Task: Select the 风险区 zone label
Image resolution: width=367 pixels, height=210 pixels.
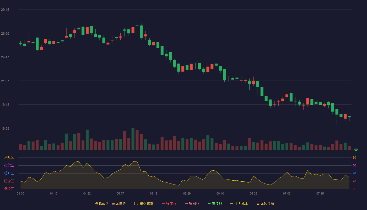Action: click(9, 157)
